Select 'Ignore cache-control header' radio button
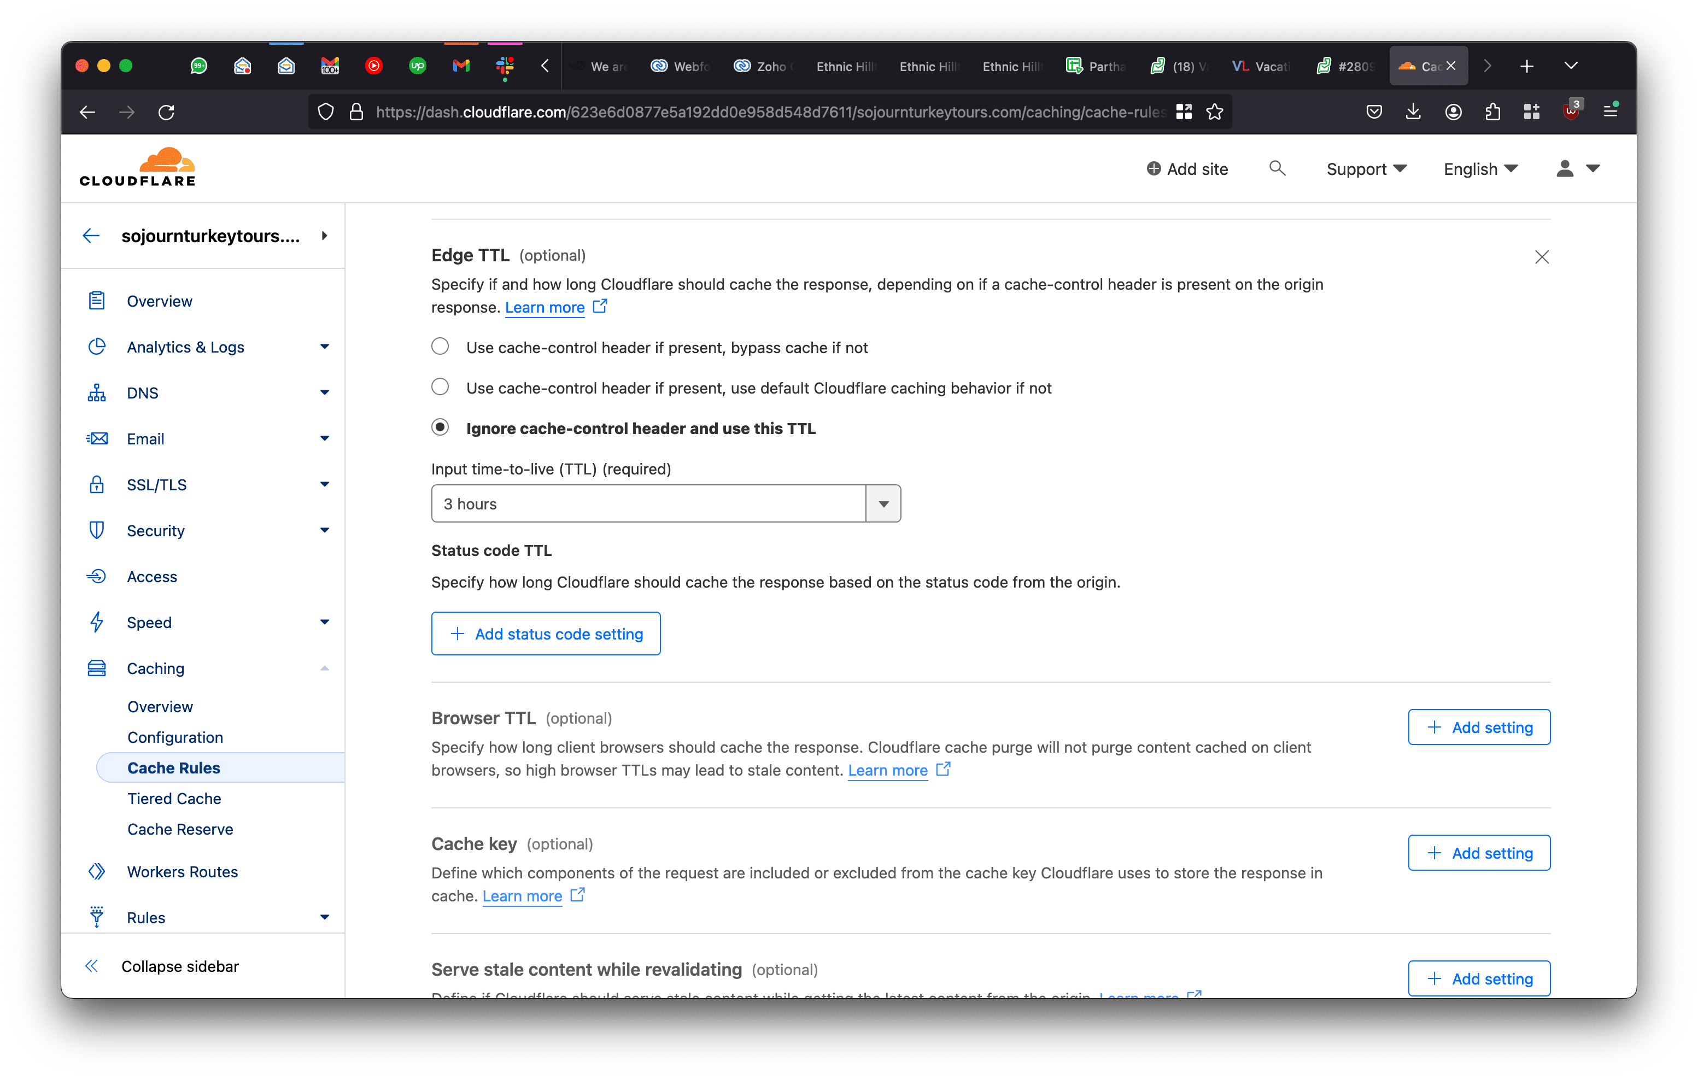Screen dimensions: 1698x1079 pyautogui.click(x=440, y=427)
